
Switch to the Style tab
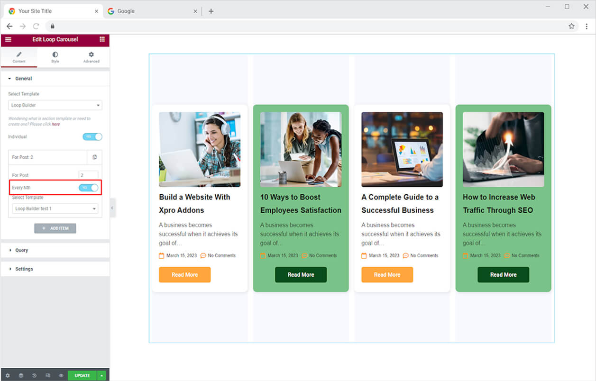coord(55,57)
